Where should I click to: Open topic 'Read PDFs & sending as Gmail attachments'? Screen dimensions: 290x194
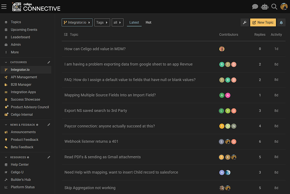pos(103,157)
